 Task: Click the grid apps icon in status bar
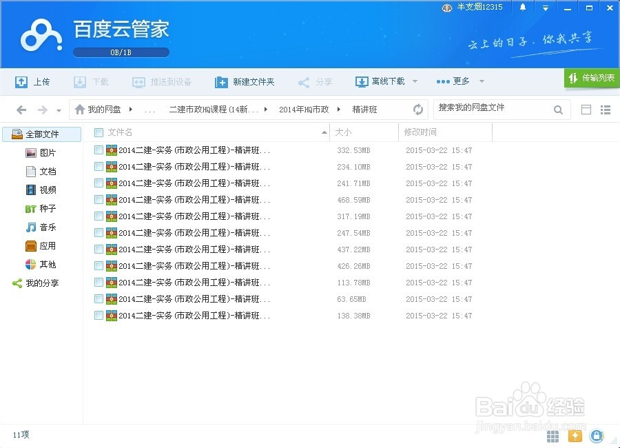point(552,436)
